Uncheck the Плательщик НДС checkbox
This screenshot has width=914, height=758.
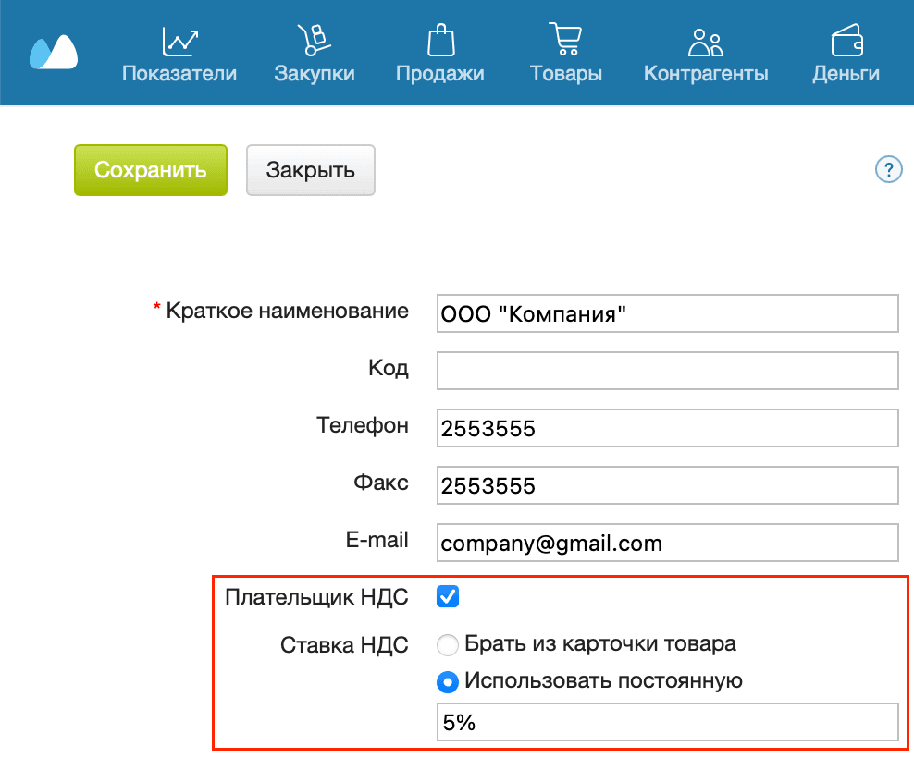448,597
